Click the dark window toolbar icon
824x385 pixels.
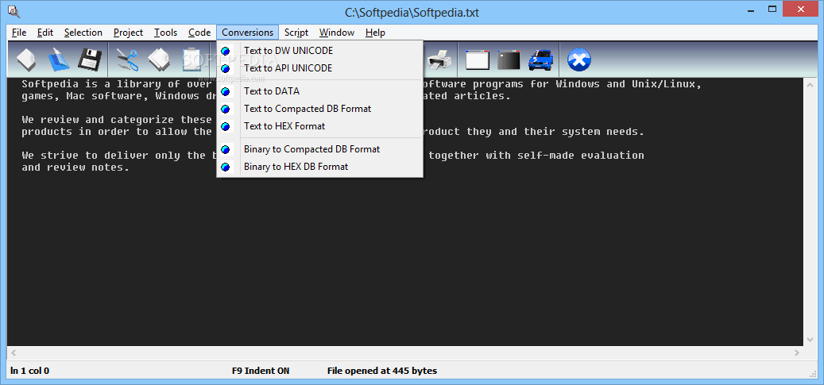509,60
